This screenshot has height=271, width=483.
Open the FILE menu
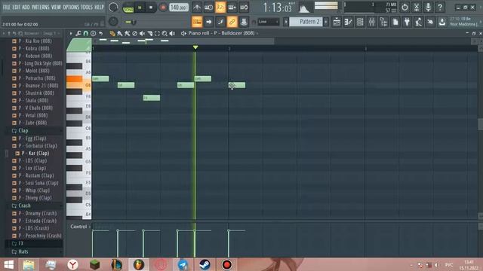(x=6, y=7)
